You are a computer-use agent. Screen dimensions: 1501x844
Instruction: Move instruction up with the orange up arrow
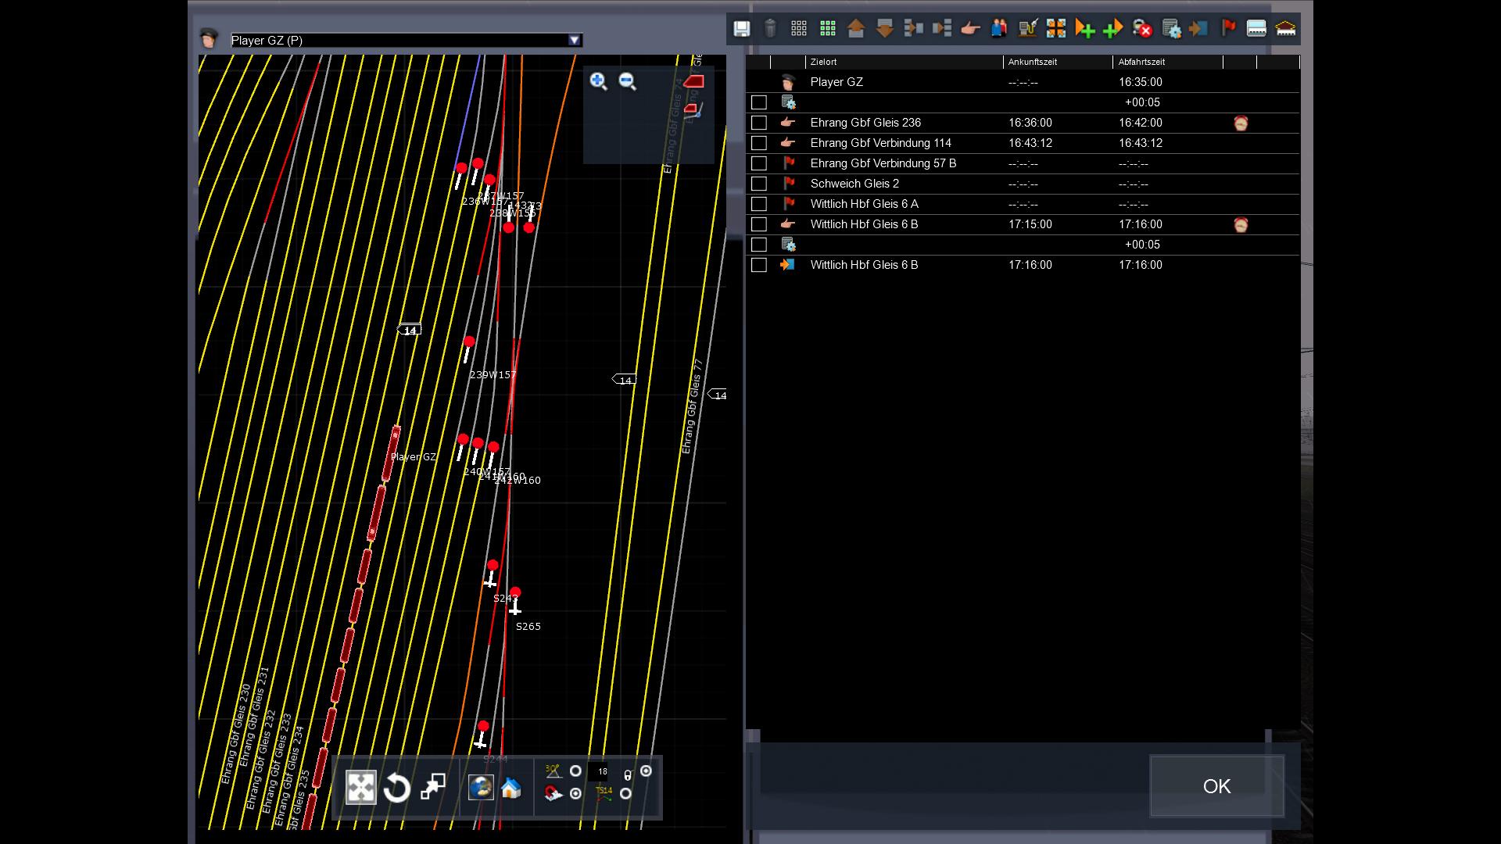tap(856, 29)
